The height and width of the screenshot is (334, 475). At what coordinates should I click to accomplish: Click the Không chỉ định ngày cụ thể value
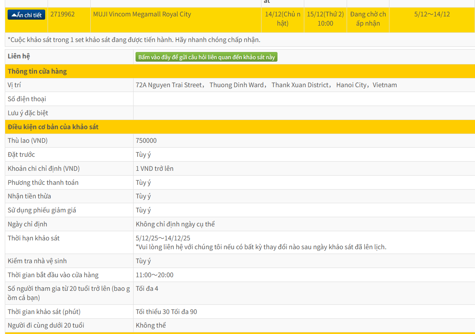point(175,224)
